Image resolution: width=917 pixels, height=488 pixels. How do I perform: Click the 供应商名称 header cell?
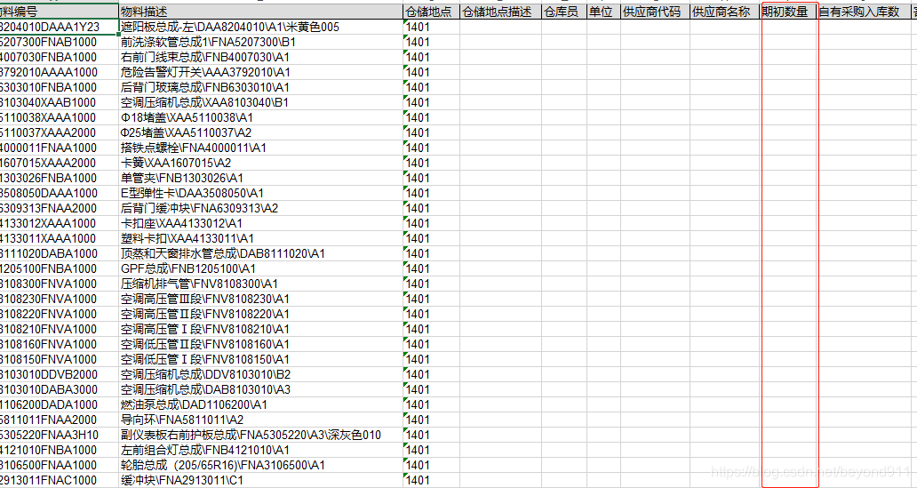click(725, 12)
